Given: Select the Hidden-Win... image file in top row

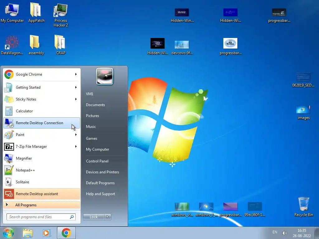Looking at the screenshot, I should tap(182, 15).
